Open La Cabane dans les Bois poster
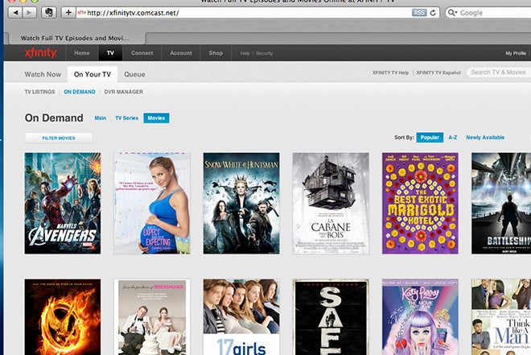Screen dimensions: 531x355 click(331, 203)
